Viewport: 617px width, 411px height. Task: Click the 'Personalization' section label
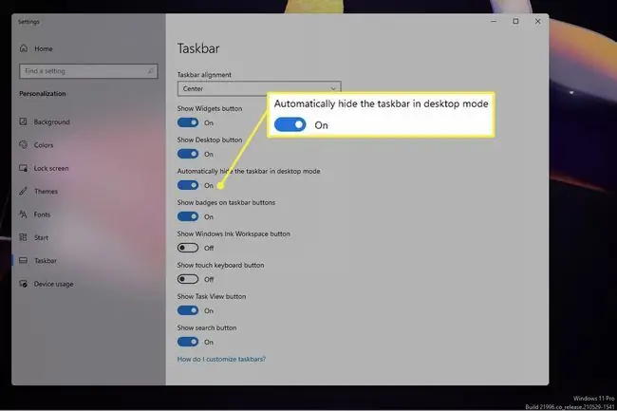(43, 94)
